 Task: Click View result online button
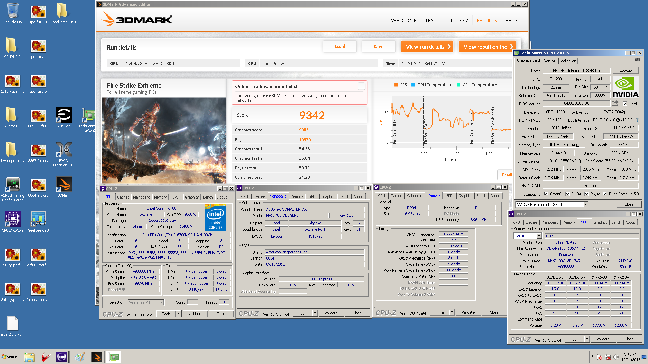coord(487,47)
